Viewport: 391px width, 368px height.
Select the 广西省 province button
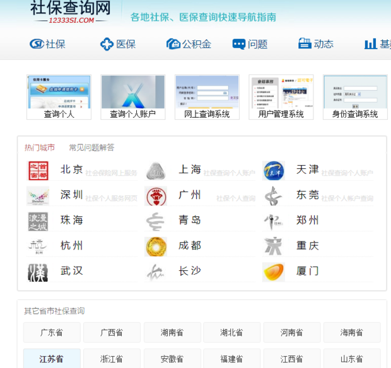click(112, 332)
